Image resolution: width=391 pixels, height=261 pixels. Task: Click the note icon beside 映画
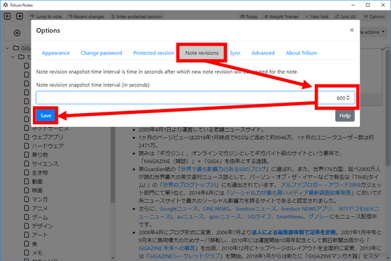(x=27, y=191)
